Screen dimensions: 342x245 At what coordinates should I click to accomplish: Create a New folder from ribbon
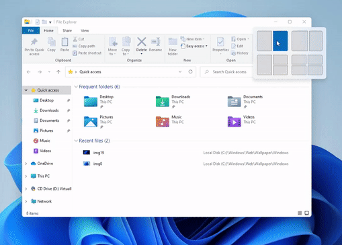173,46
